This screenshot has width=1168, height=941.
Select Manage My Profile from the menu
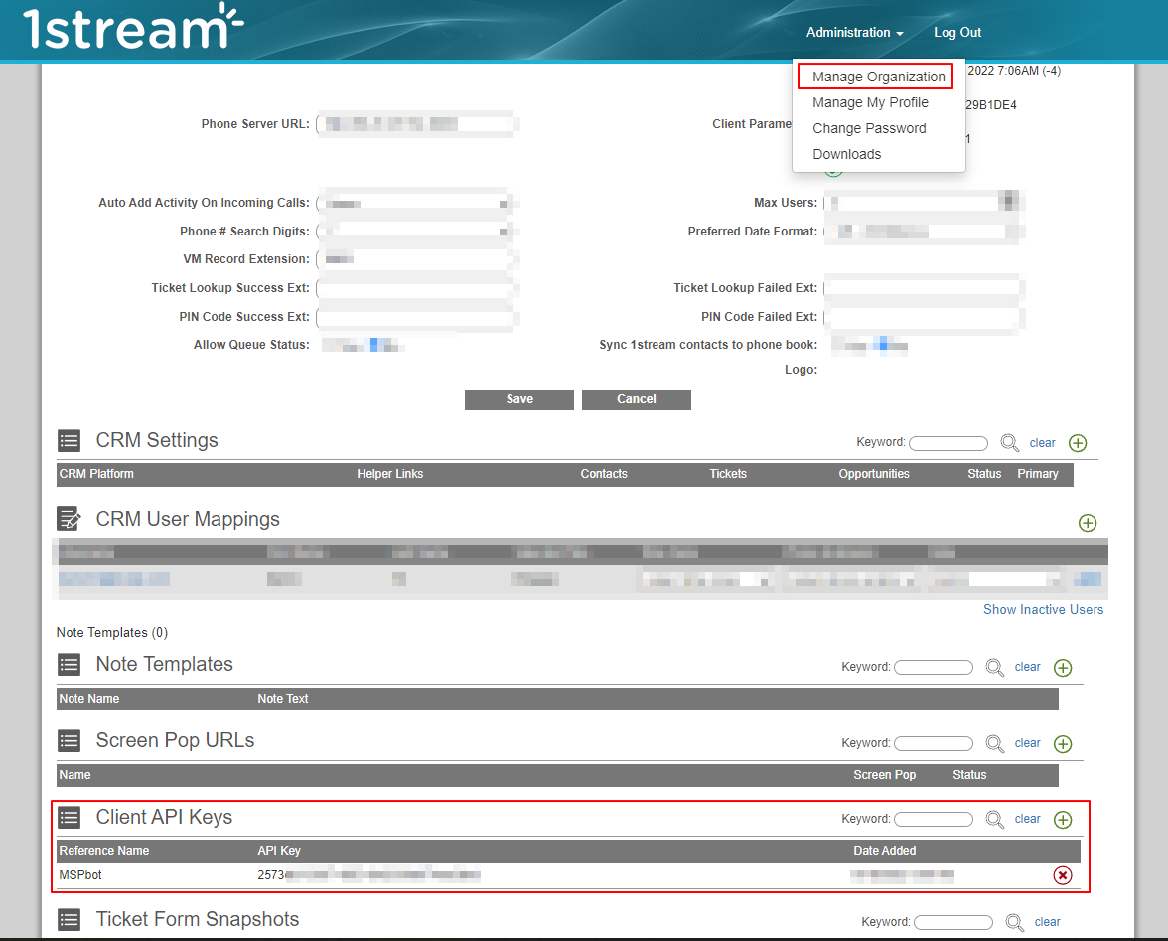[x=870, y=102]
